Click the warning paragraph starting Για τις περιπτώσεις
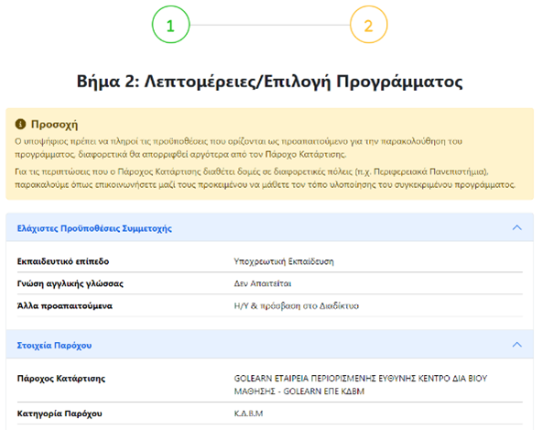 click(x=266, y=178)
